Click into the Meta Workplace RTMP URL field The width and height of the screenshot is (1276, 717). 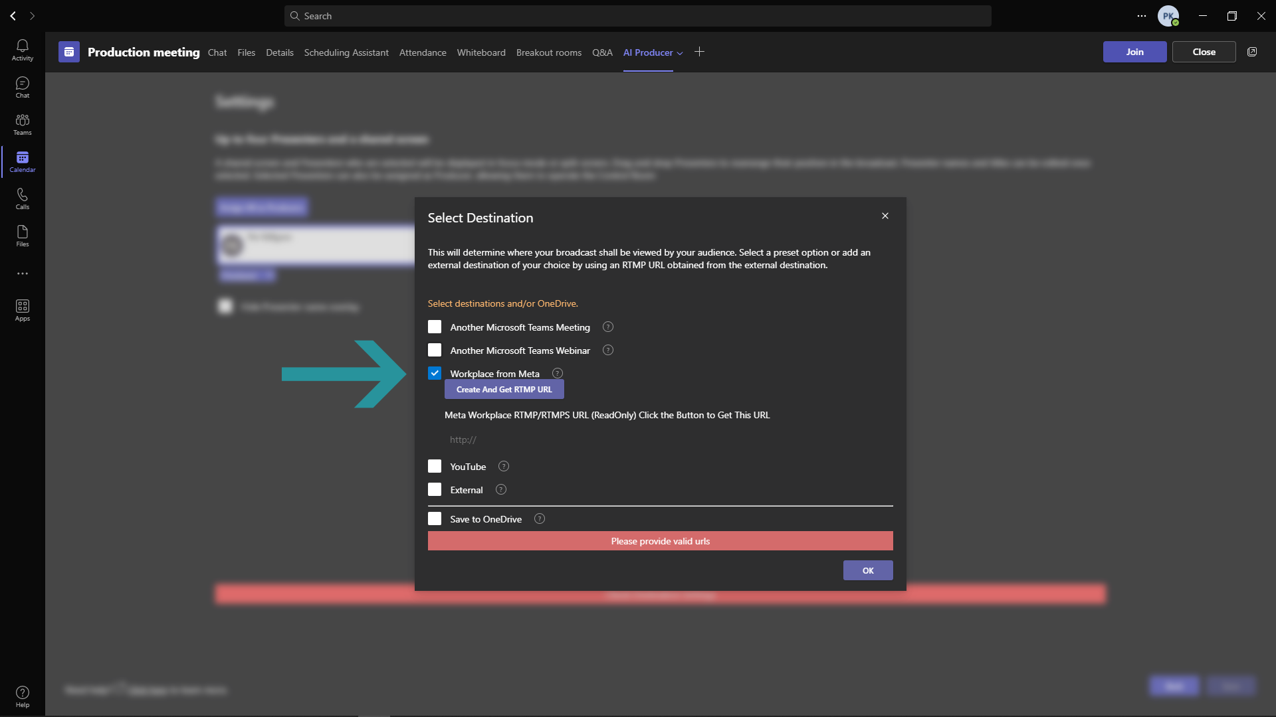point(669,439)
